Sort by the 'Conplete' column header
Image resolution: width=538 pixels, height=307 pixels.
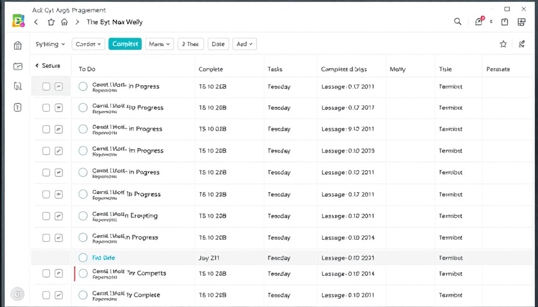click(211, 69)
